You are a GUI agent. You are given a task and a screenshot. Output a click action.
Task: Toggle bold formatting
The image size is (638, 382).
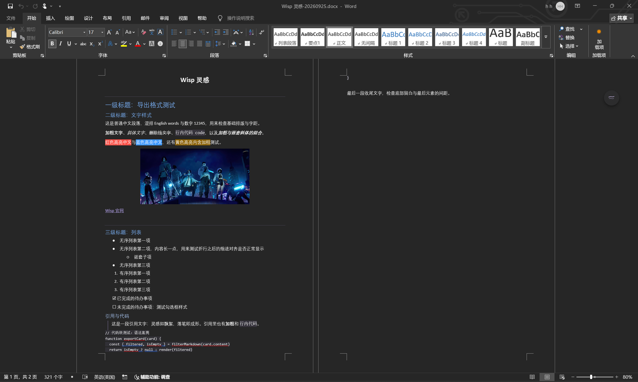(52, 44)
